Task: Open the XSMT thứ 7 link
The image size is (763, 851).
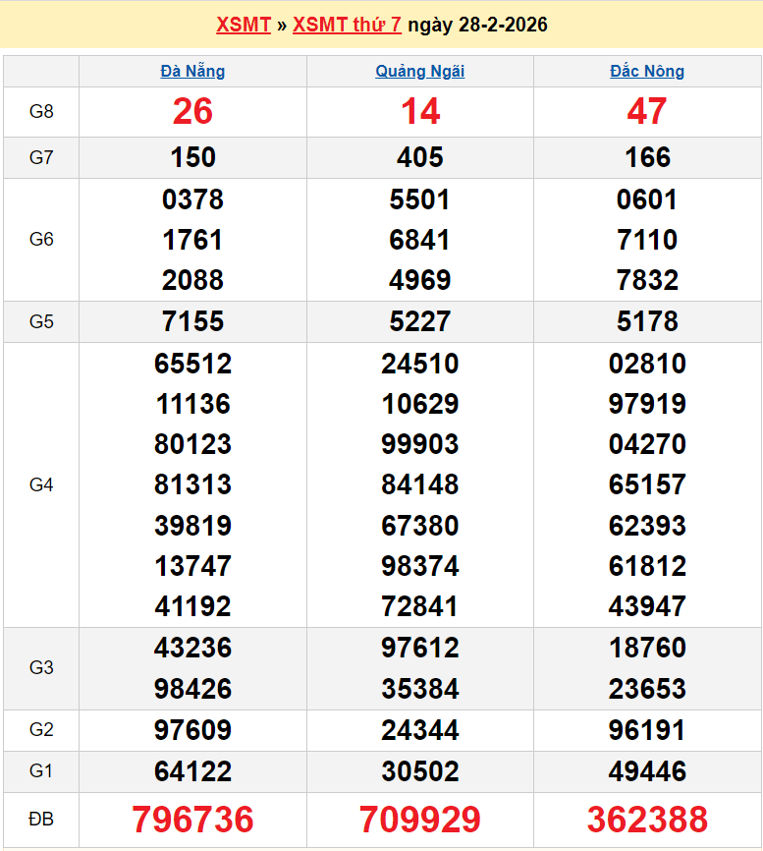Action: coord(347,25)
